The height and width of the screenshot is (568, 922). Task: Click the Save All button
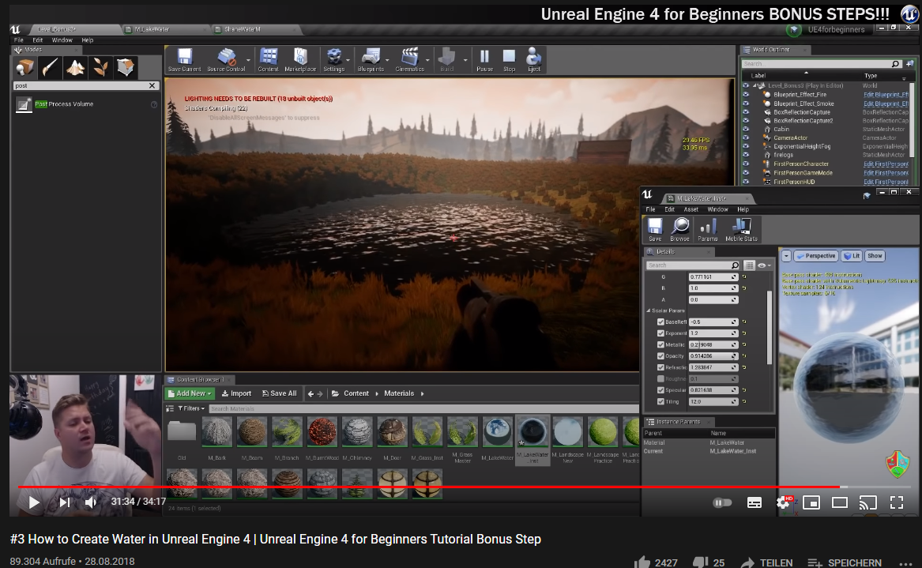(x=279, y=393)
